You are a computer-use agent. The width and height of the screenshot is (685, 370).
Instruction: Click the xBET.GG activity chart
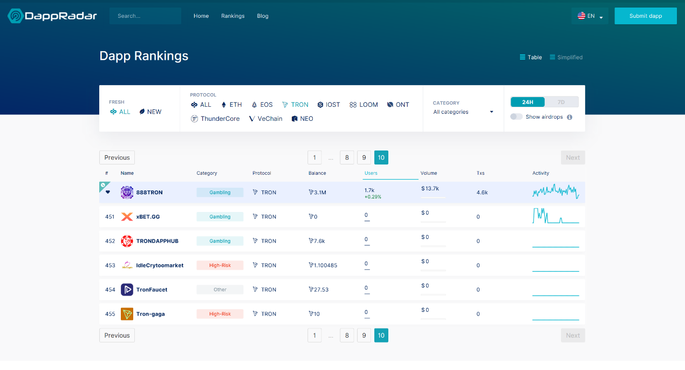pyautogui.click(x=556, y=216)
